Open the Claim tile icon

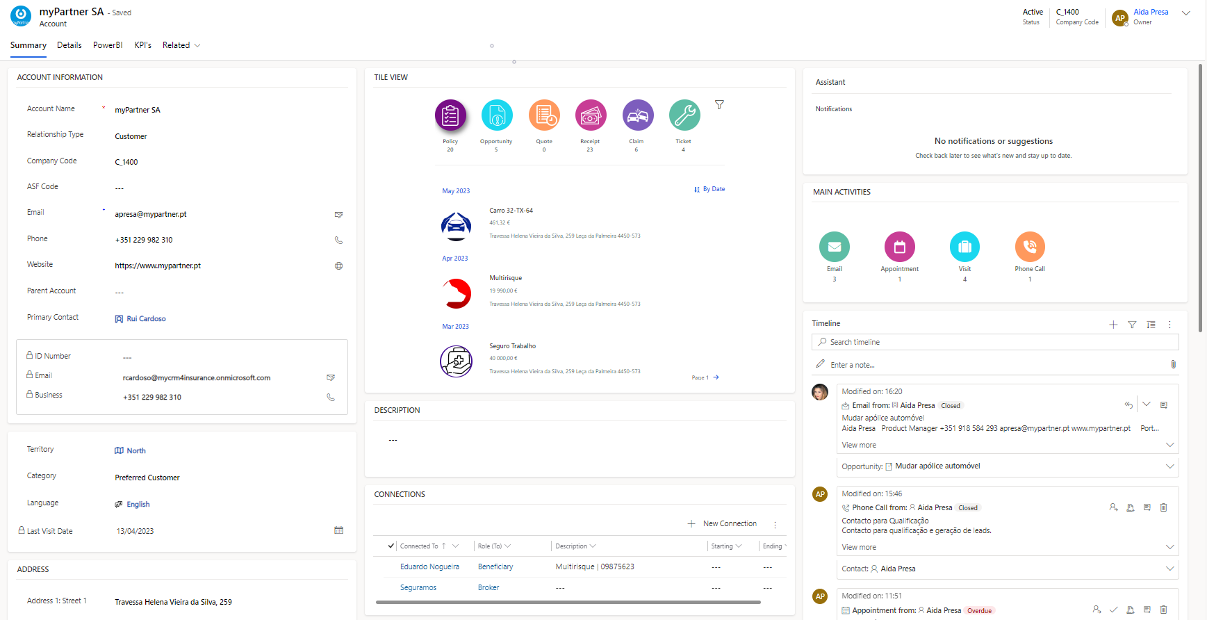637,115
